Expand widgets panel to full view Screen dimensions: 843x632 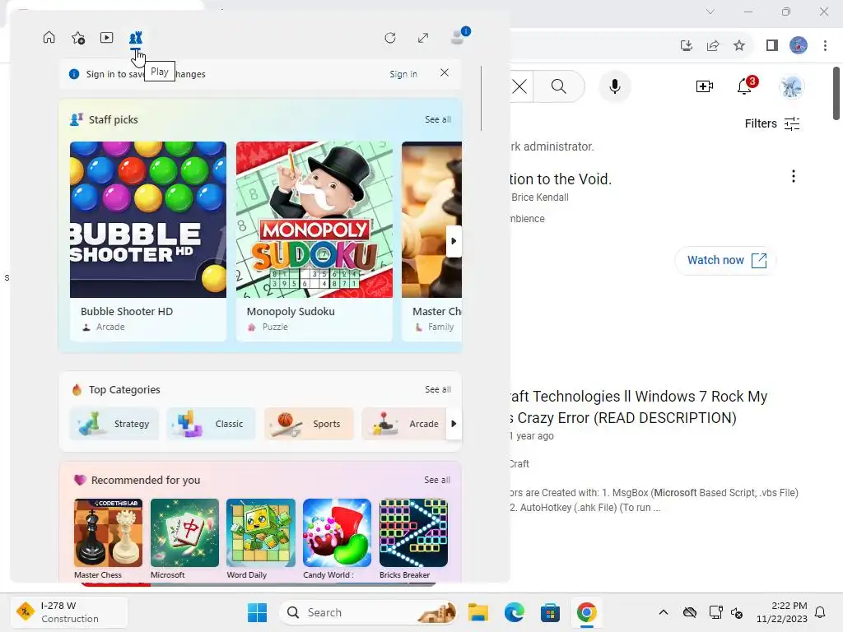(x=423, y=38)
